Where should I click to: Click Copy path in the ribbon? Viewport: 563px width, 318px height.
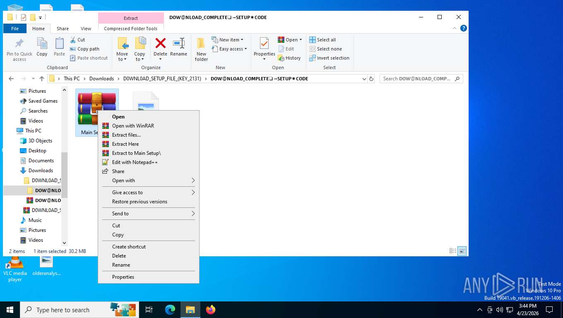pyautogui.click(x=84, y=49)
